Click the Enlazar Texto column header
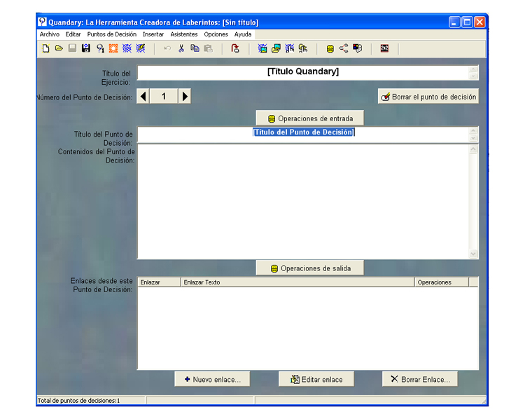 coord(297,282)
